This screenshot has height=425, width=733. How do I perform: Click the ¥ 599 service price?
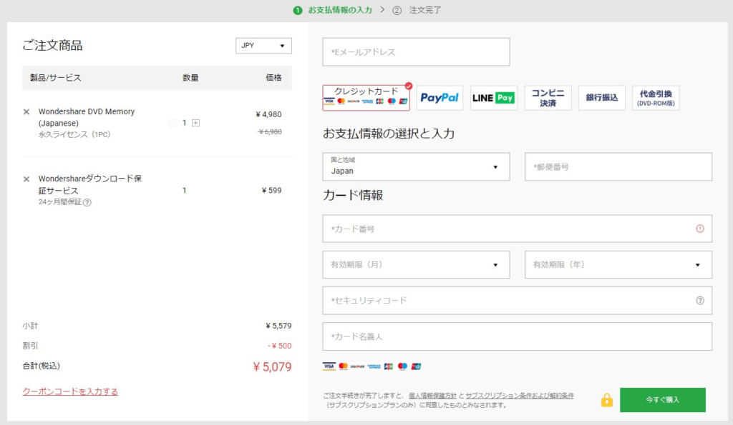coord(271,190)
